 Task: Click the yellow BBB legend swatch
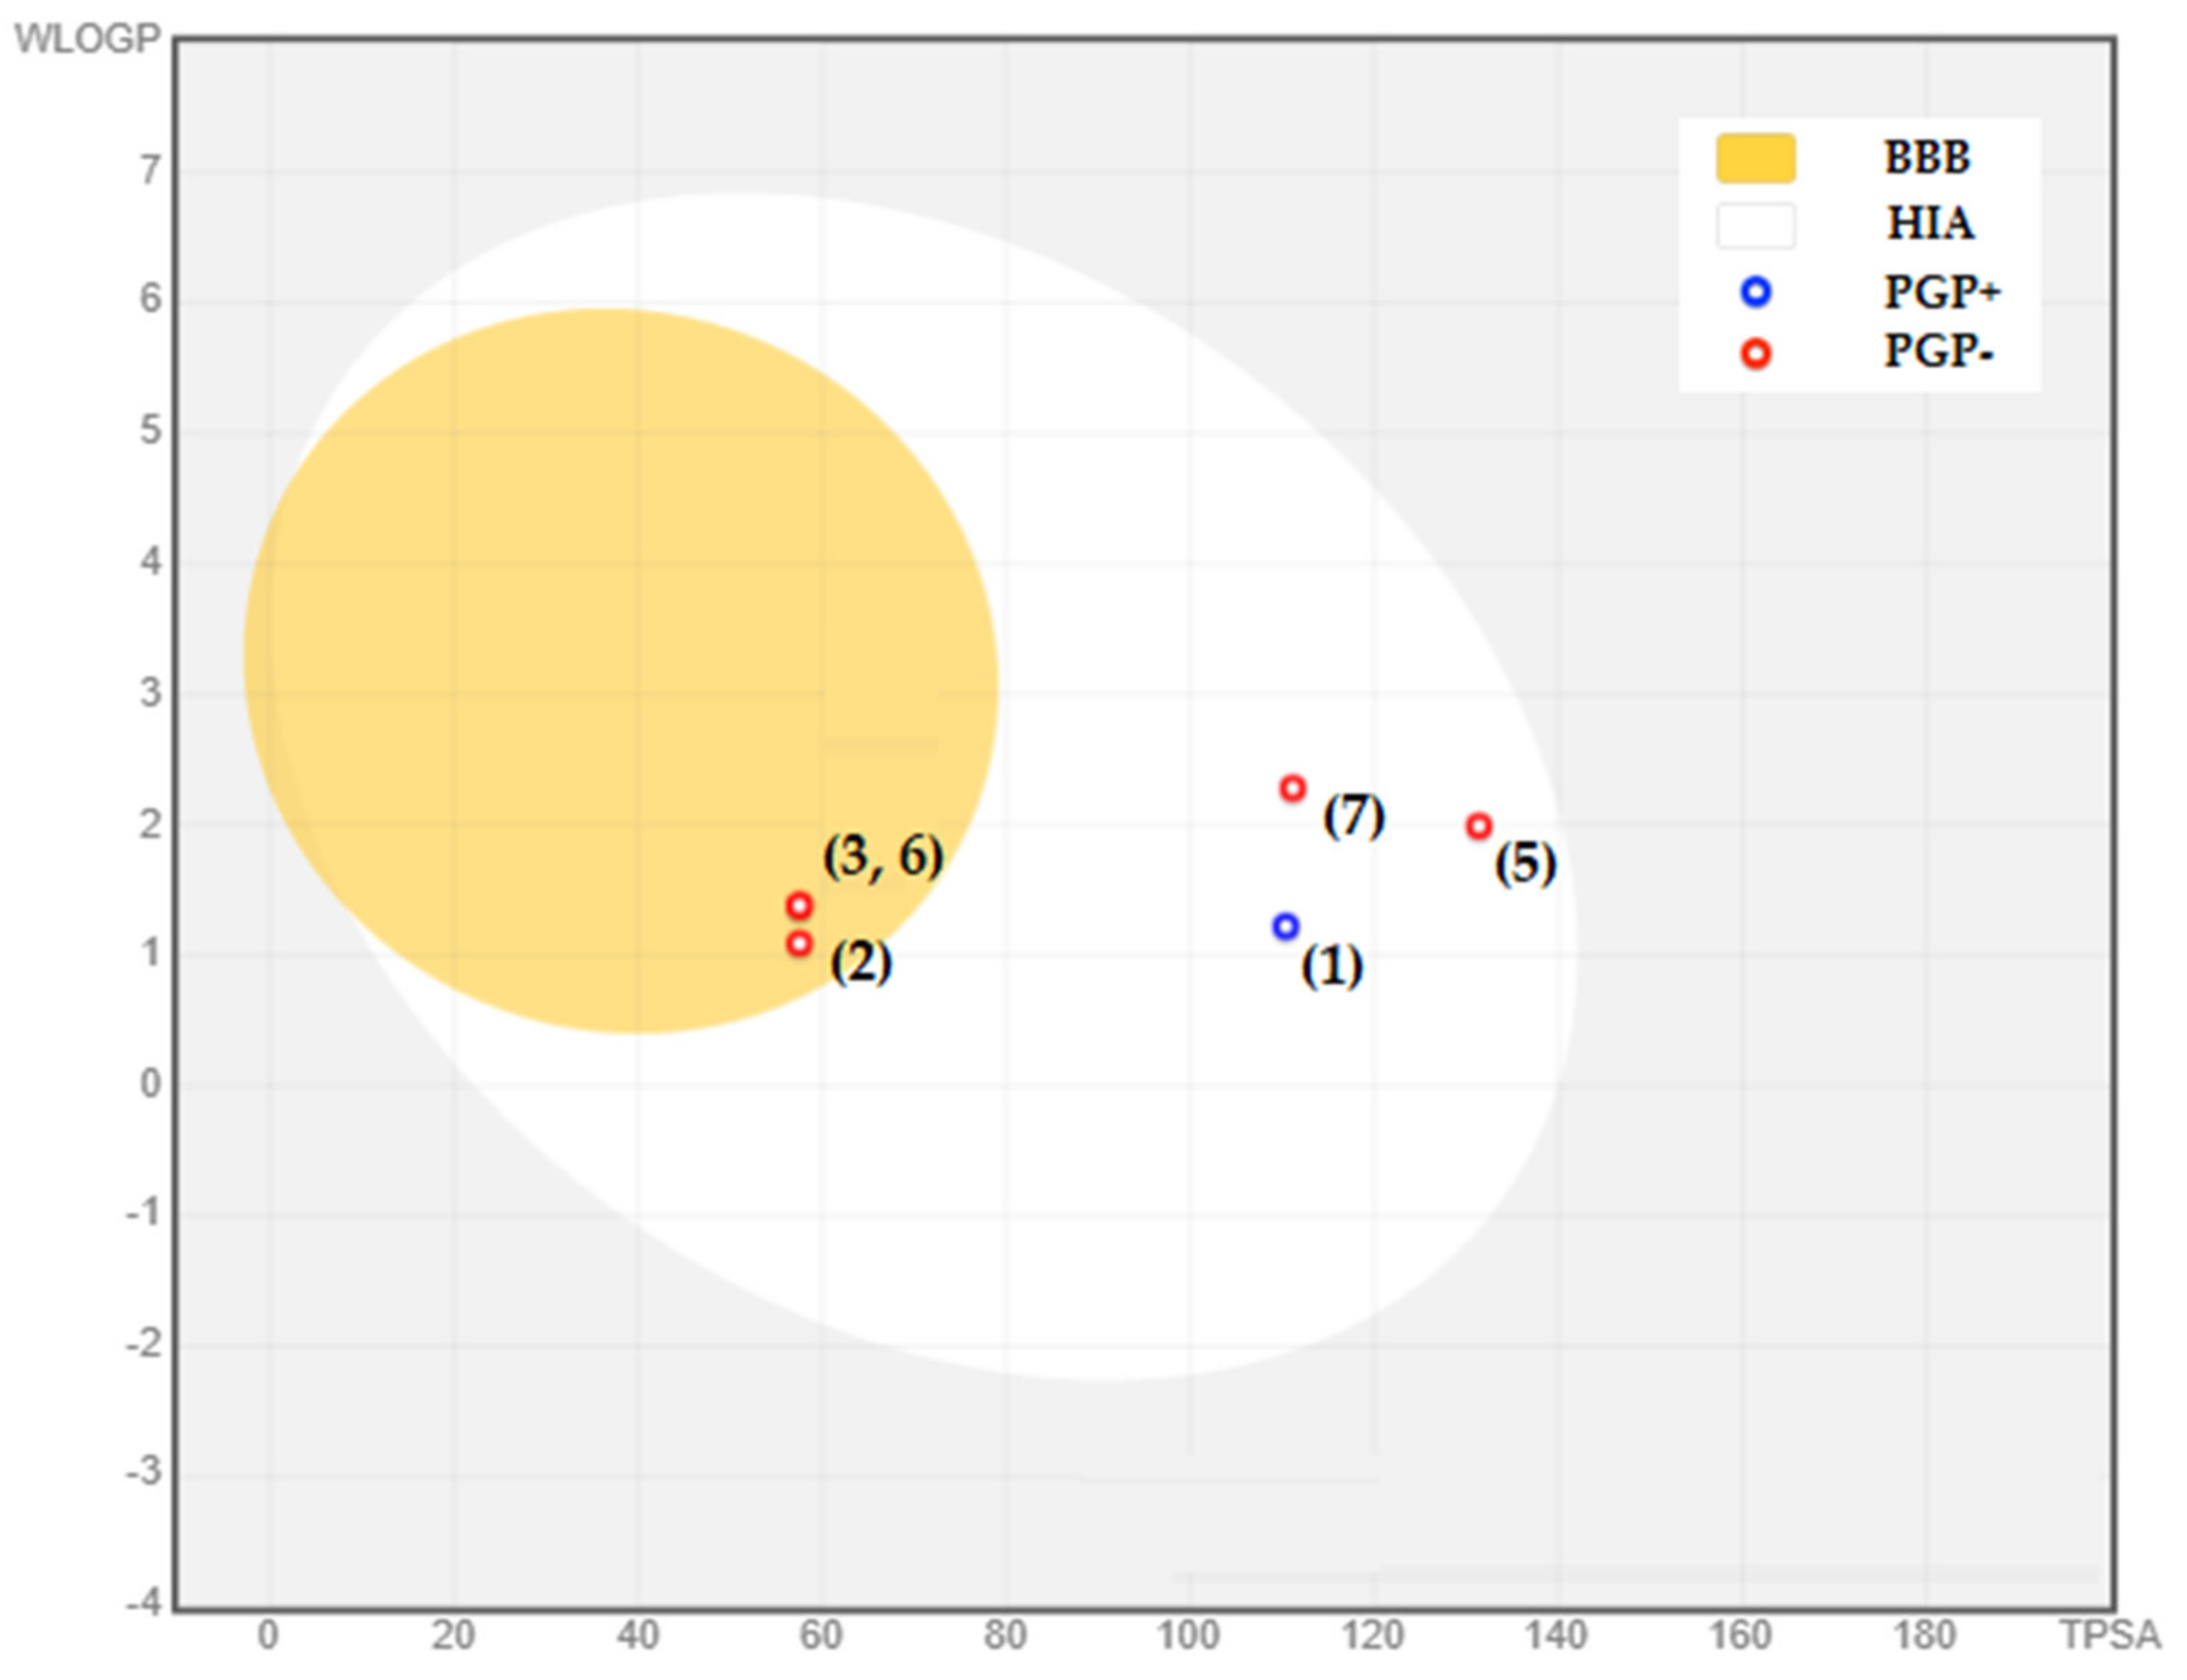tap(1756, 158)
